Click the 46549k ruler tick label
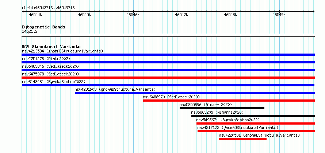This screenshot has height=153, width=325. click(279, 15)
